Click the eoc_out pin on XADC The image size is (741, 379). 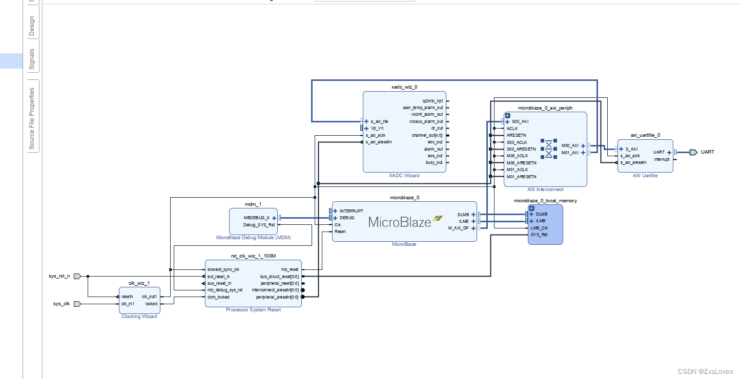pyautogui.click(x=435, y=142)
